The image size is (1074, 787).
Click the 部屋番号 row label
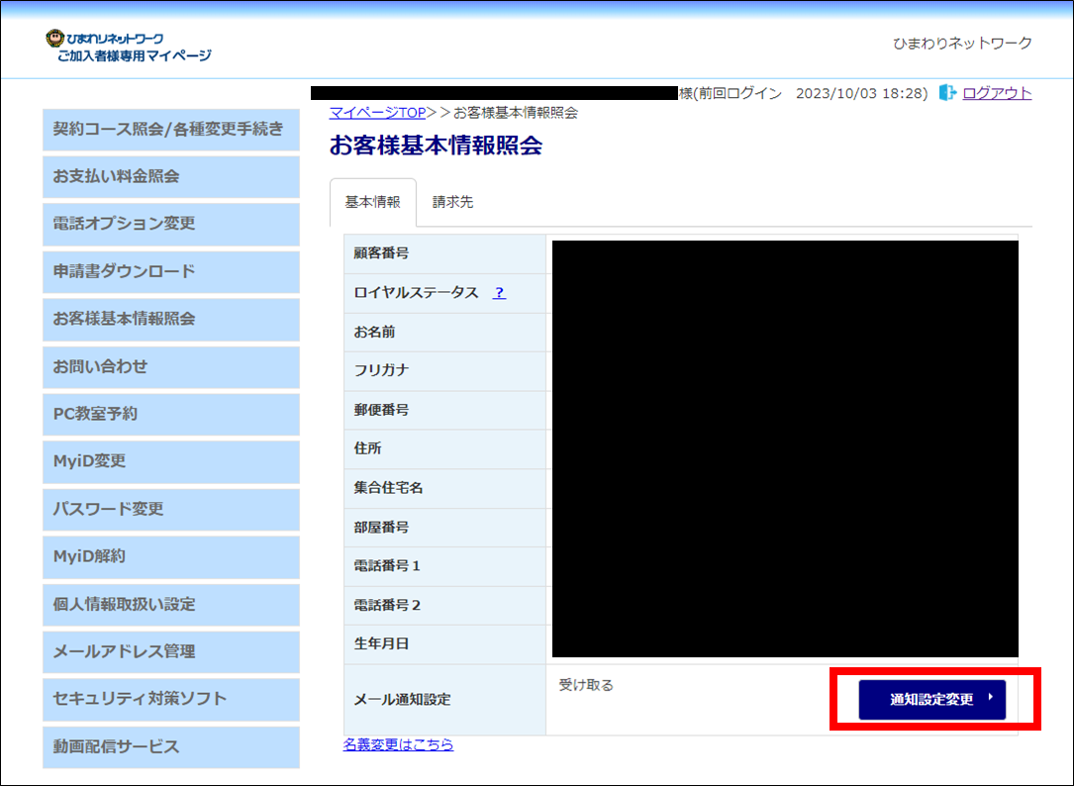(x=381, y=528)
